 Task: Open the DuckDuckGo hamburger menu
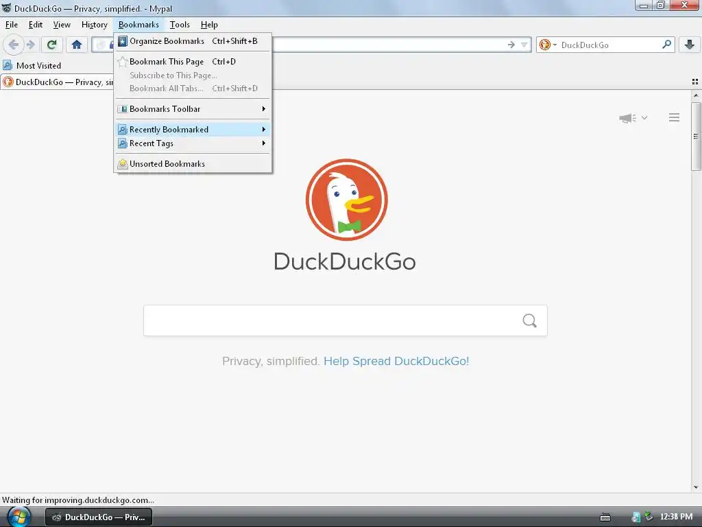pos(675,117)
